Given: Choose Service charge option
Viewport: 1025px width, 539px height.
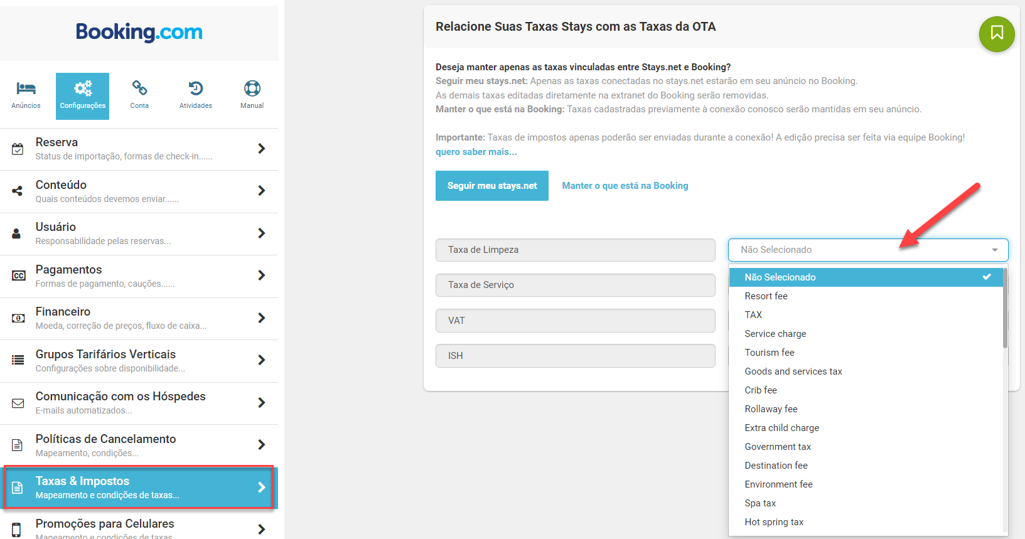Looking at the screenshot, I should coord(866,334).
